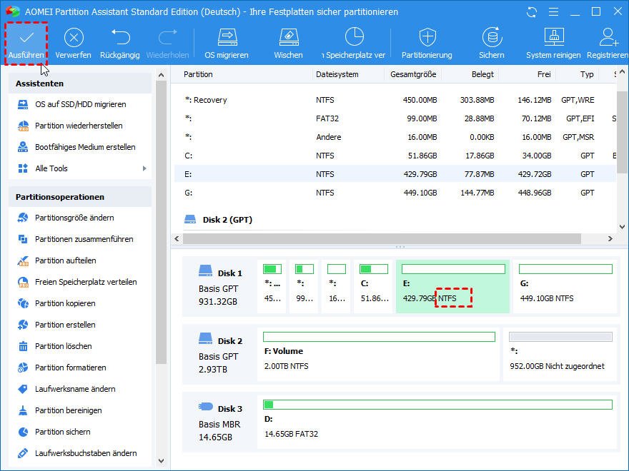Choose Partitionsgröße ändern in the sidebar
Viewport: 629px width, 471px height.
tap(74, 218)
